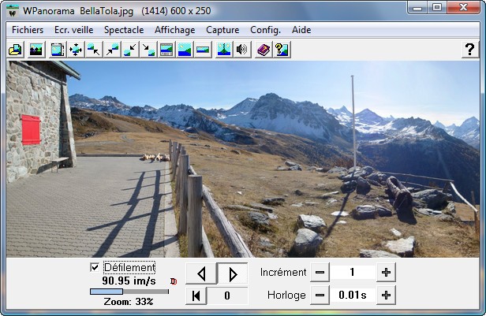Toggle the Défilement checkbox

(x=95, y=267)
